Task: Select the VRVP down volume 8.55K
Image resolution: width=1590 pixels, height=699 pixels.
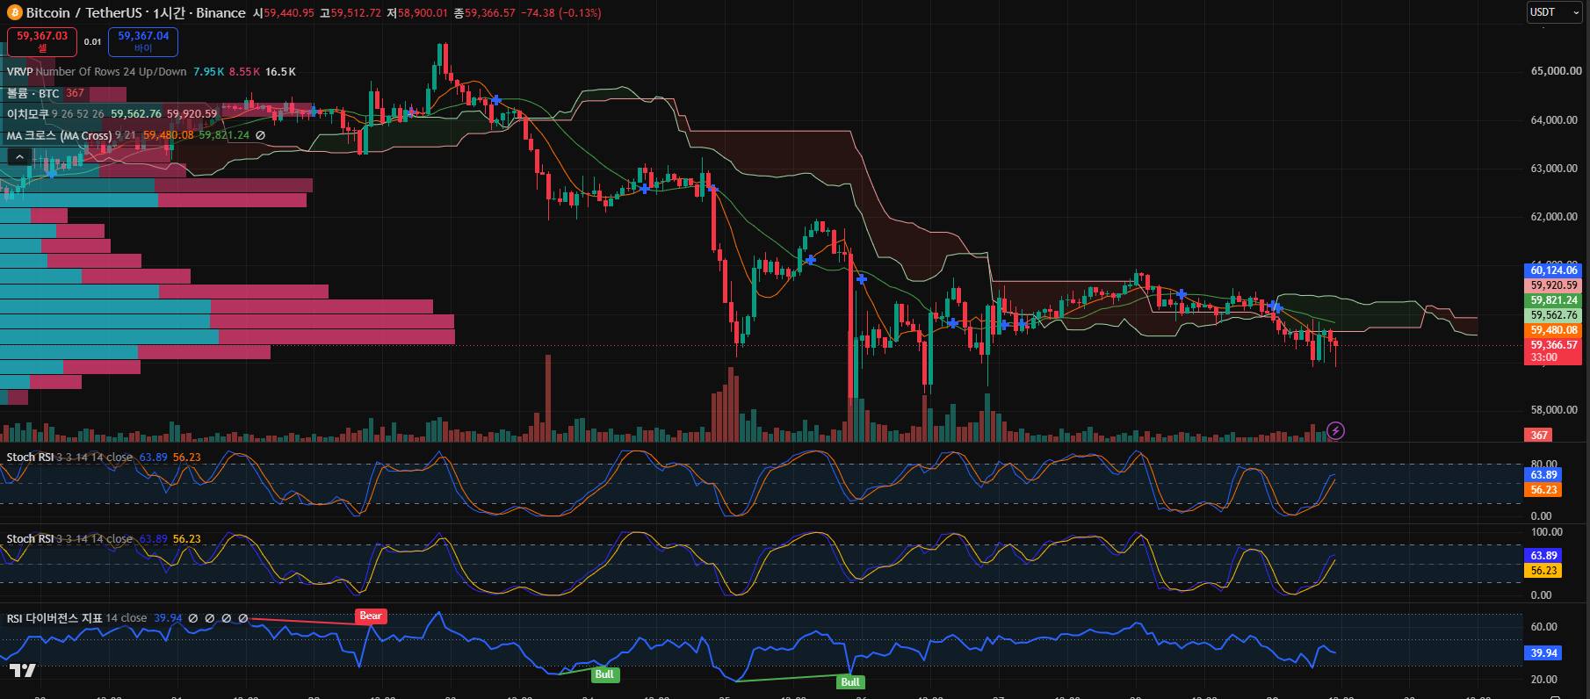Action: pos(245,72)
